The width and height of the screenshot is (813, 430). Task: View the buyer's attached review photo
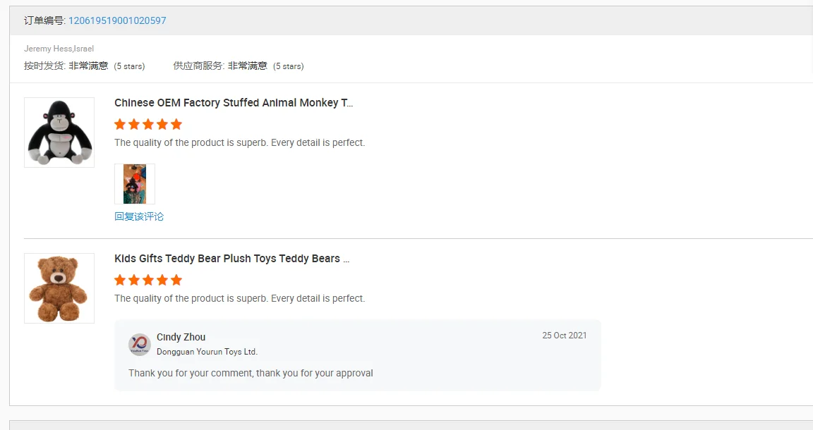[x=135, y=184]
